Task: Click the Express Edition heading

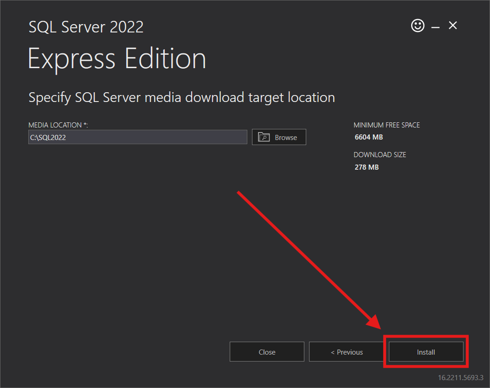Action: pyautogui.click(x=117, y=59)
